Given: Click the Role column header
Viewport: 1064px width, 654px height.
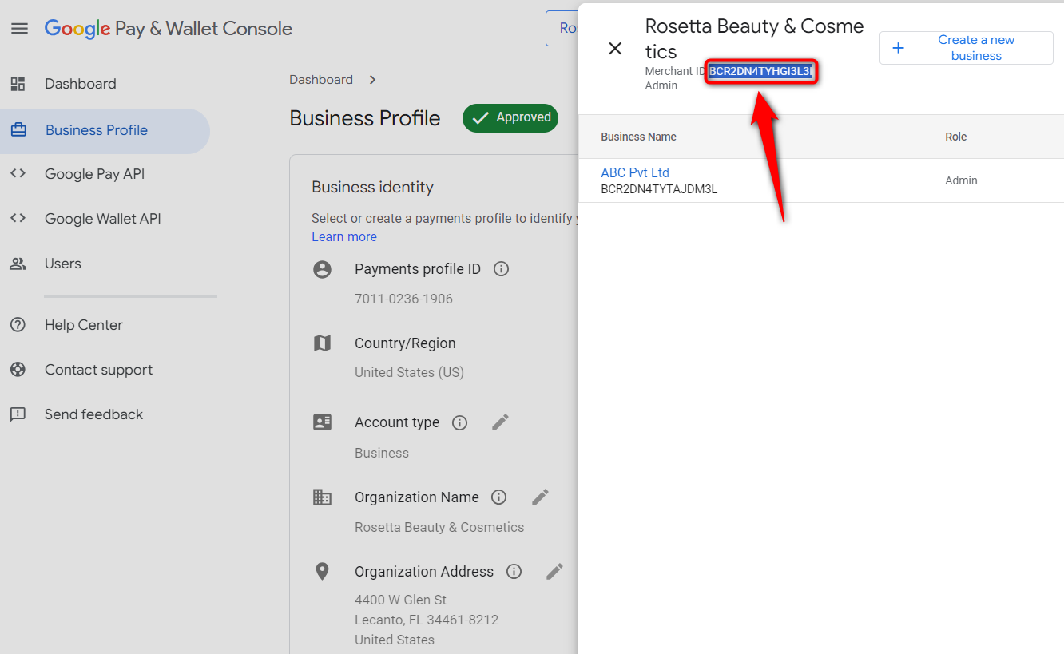Looking at the screenshot, I should tap(956, 137).
